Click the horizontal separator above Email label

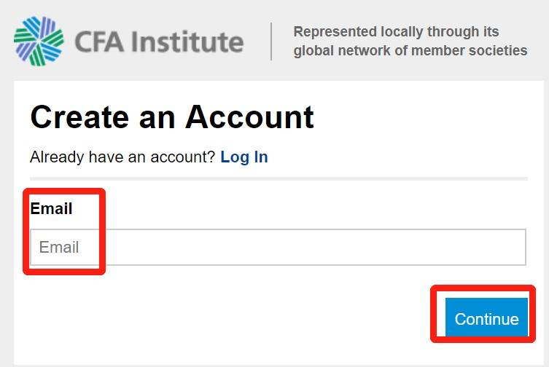tap(279, 178)
